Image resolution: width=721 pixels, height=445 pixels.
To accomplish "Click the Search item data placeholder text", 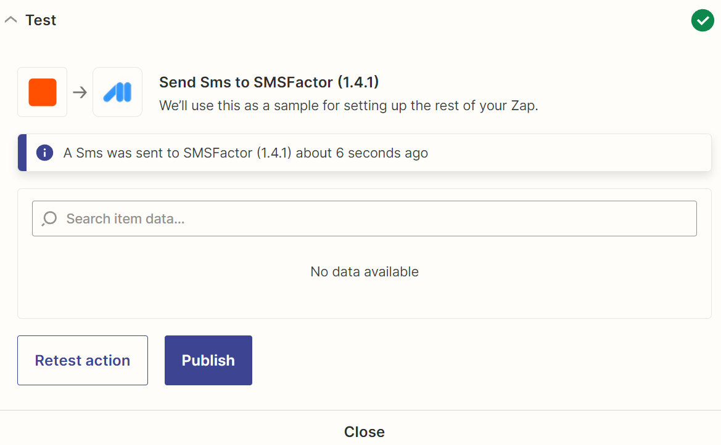I will pyautogui.click(x=126, y=219).
